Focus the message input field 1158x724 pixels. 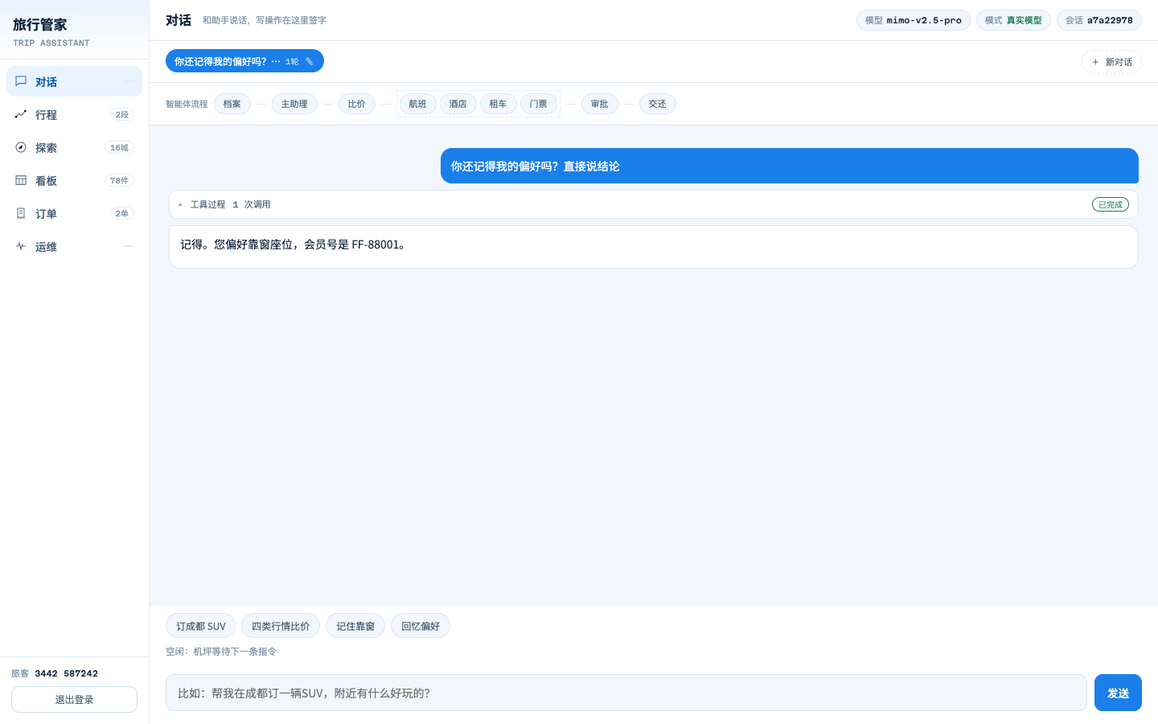click(x=626, y=693)
